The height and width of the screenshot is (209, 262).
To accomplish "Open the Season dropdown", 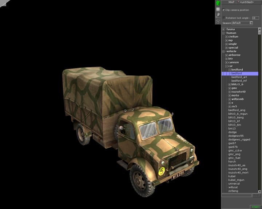I will pos(251,23).
